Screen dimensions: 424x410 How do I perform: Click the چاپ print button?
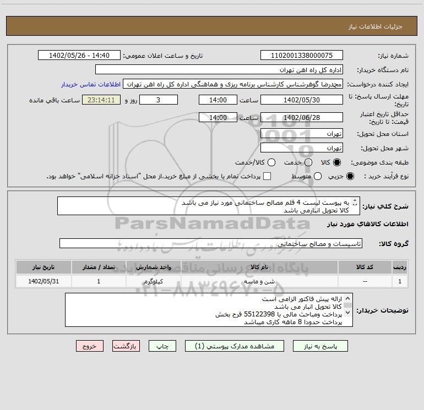[162, 346]
